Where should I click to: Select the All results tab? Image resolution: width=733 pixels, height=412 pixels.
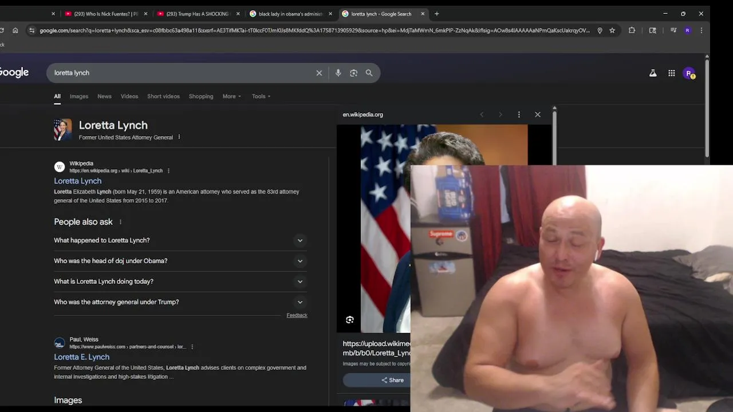(57, 96)
